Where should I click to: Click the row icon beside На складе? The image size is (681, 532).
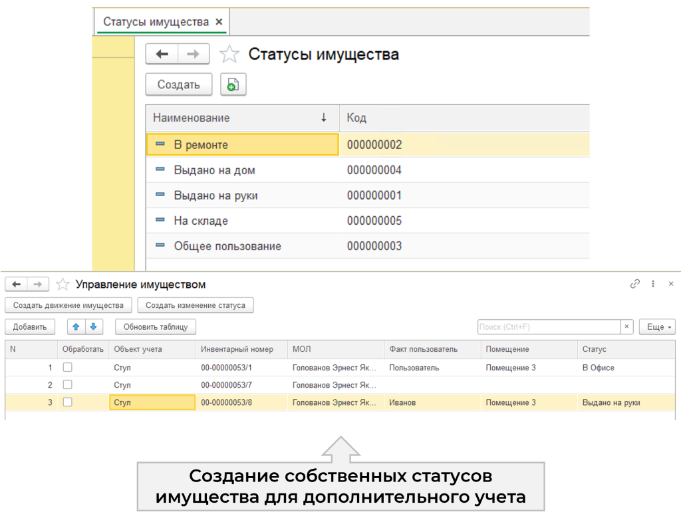pyautogui.click(x=160, y=219)
